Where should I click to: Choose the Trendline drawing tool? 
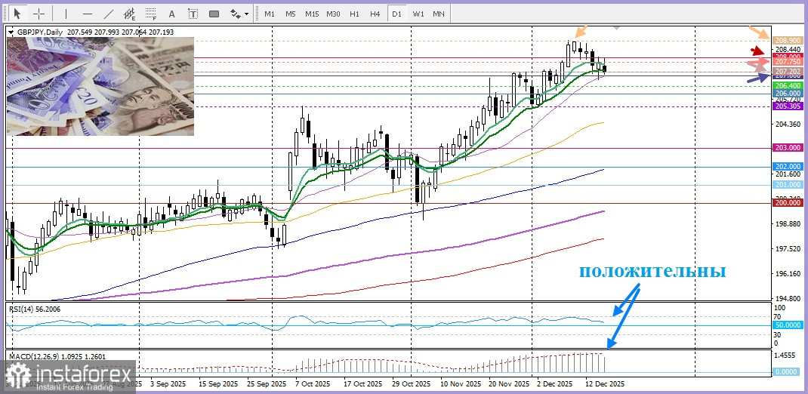coord(109,14)
